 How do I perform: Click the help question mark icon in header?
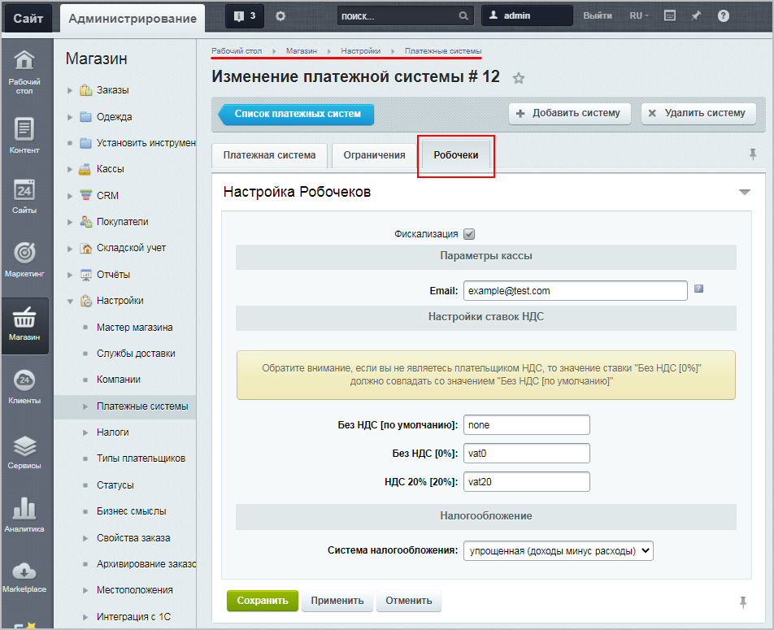(x=723, y=16)
